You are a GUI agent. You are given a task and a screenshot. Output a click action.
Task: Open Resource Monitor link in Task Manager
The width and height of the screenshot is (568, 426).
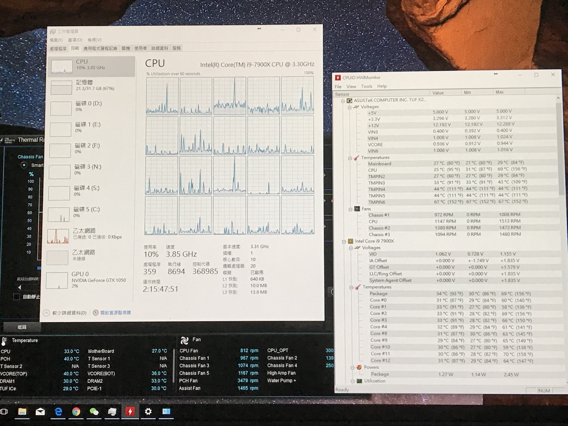coord(116,313)
